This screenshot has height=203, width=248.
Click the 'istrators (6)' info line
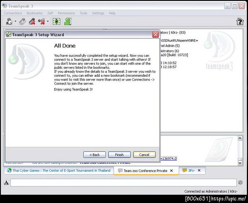pos(170,51)
